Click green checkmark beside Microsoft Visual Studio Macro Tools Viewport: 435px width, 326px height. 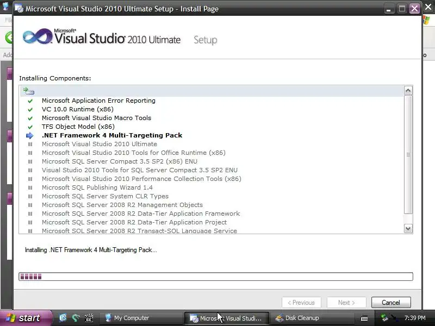30,118
